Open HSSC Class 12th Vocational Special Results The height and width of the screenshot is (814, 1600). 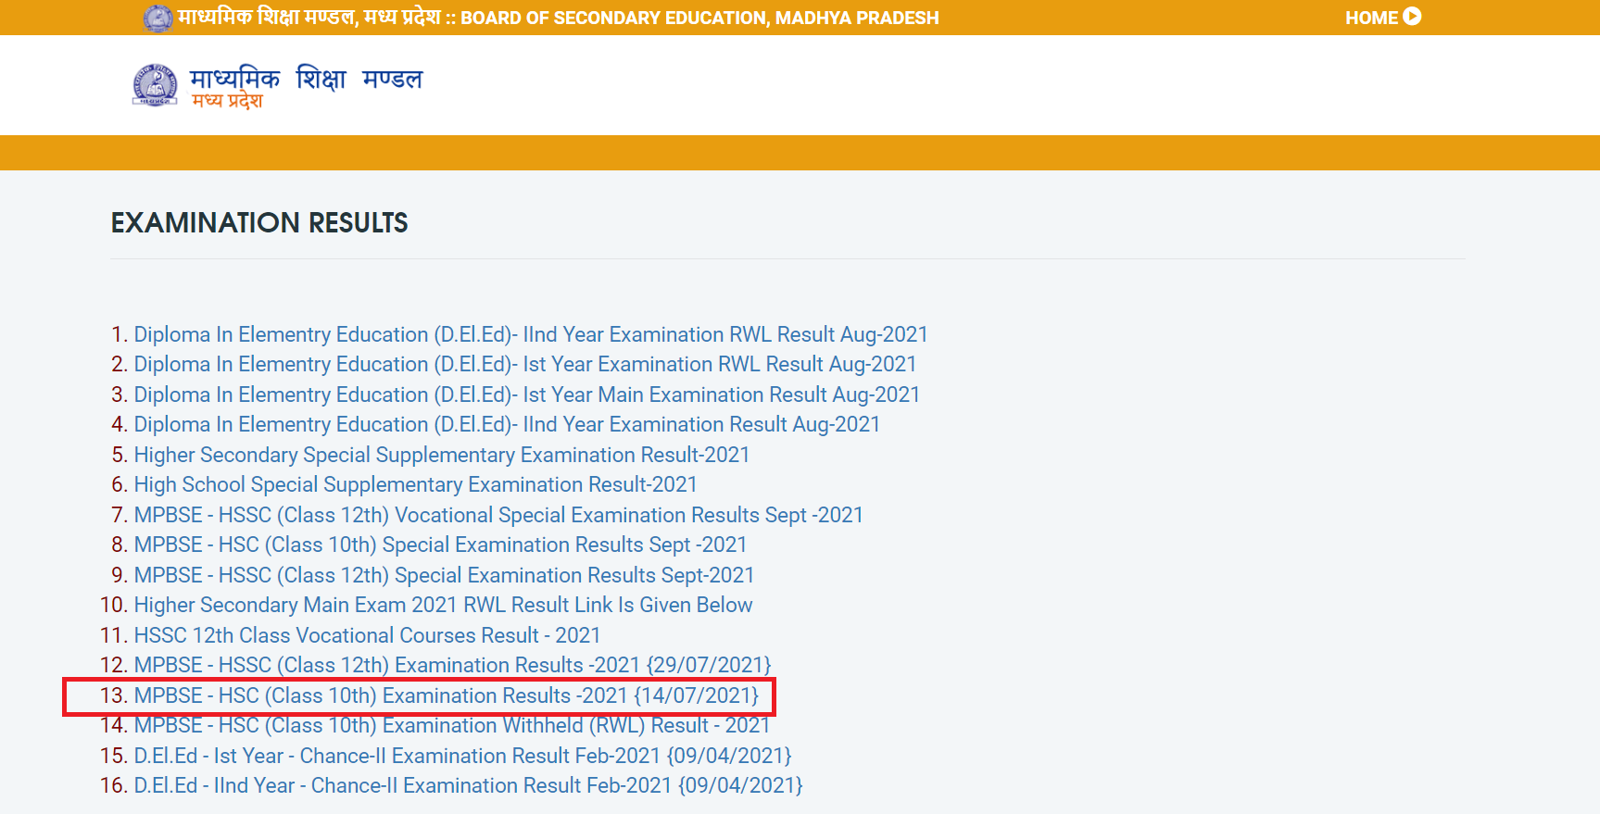(x=498, y=515)
